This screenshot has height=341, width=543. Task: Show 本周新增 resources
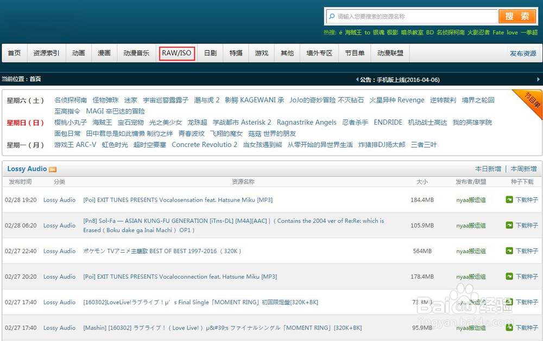coord(523,169)
